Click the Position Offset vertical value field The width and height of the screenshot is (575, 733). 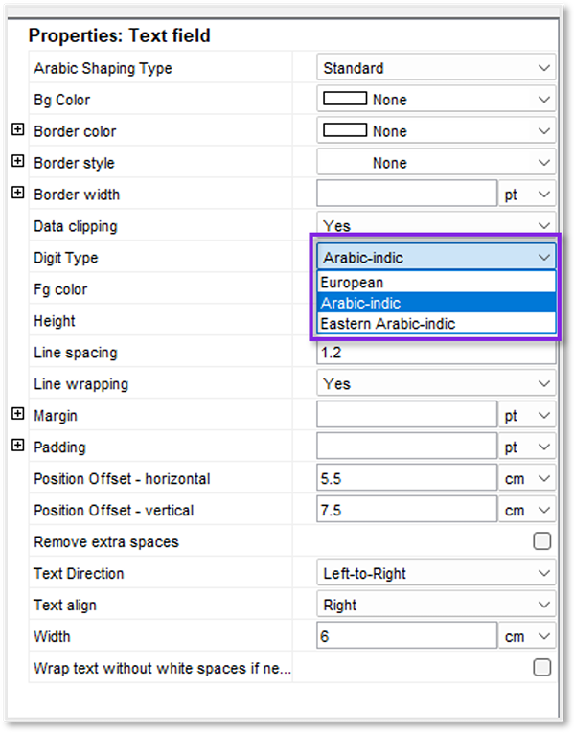click(406, 509)
